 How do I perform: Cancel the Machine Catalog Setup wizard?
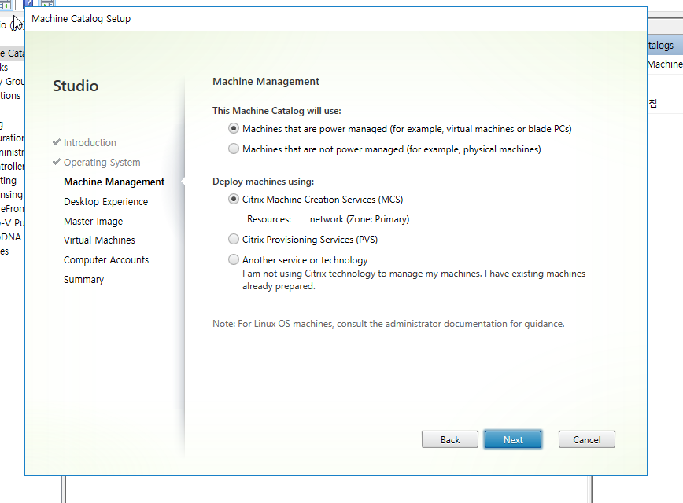(587, 439)
